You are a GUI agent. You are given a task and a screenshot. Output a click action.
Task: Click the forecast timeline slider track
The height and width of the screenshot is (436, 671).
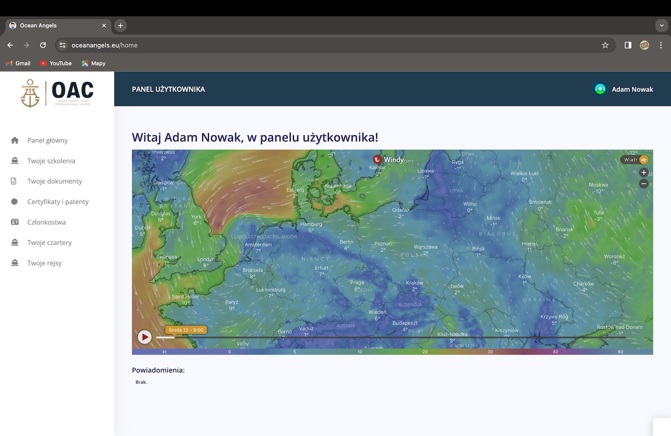(x=389, y=338)
